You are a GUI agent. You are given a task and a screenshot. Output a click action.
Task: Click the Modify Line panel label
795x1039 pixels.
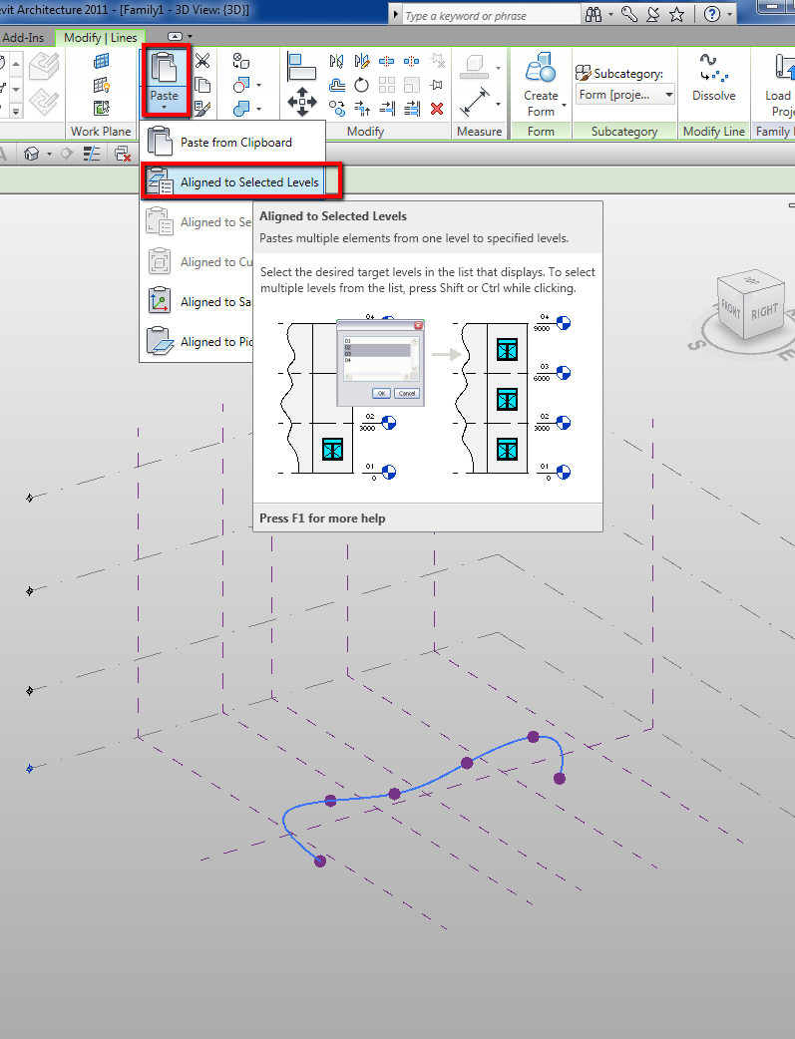click(714, 132)
